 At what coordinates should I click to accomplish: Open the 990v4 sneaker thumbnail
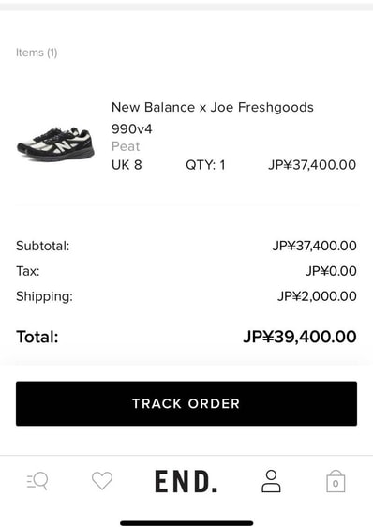click(56, 143)
